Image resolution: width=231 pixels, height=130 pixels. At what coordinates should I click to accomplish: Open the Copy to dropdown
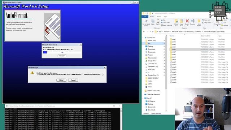tap(181, 23)
